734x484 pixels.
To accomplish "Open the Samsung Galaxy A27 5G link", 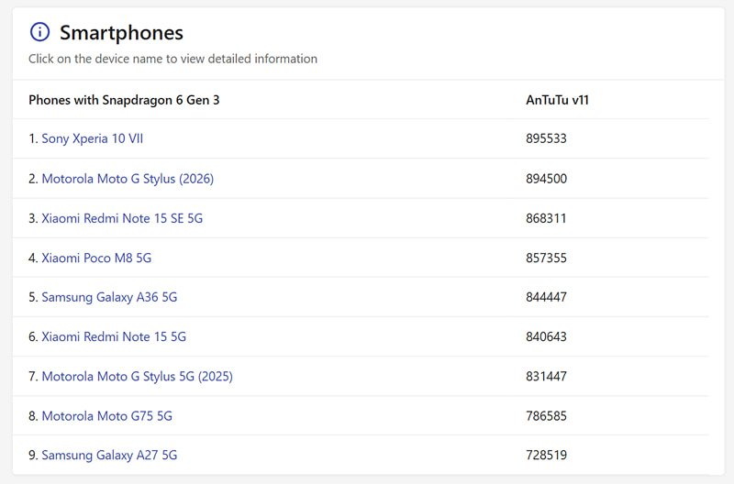I will point(109,455).
